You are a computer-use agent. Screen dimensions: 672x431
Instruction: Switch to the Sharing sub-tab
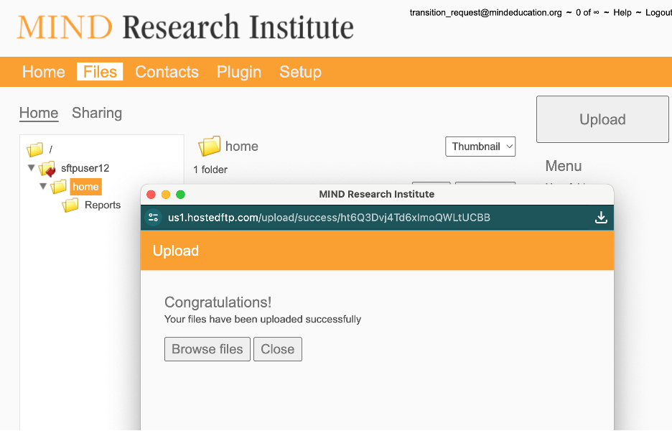(x=97, y=113)
